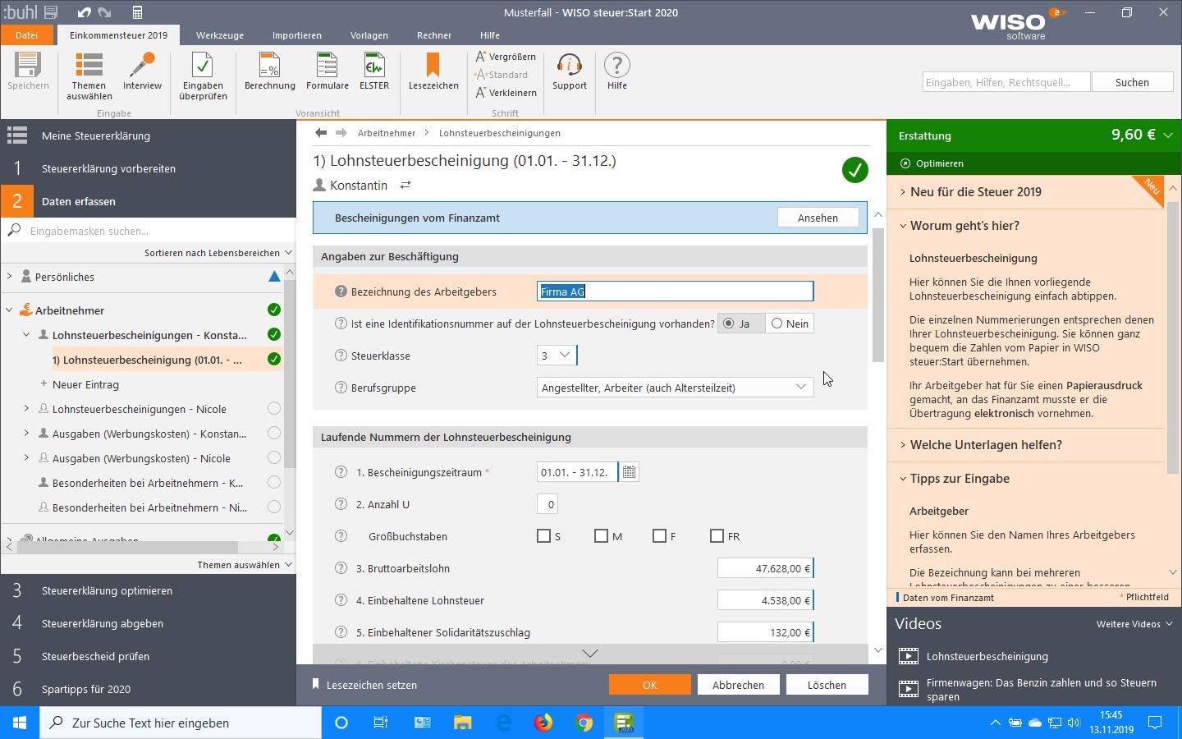Open help icon for Berufsgruppe
This screenshot has height=739, width=1182.
click(x=341, y=388)
